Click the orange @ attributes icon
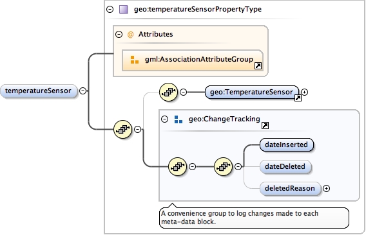Viewport: 366px width, 235px height. [130, 35]
